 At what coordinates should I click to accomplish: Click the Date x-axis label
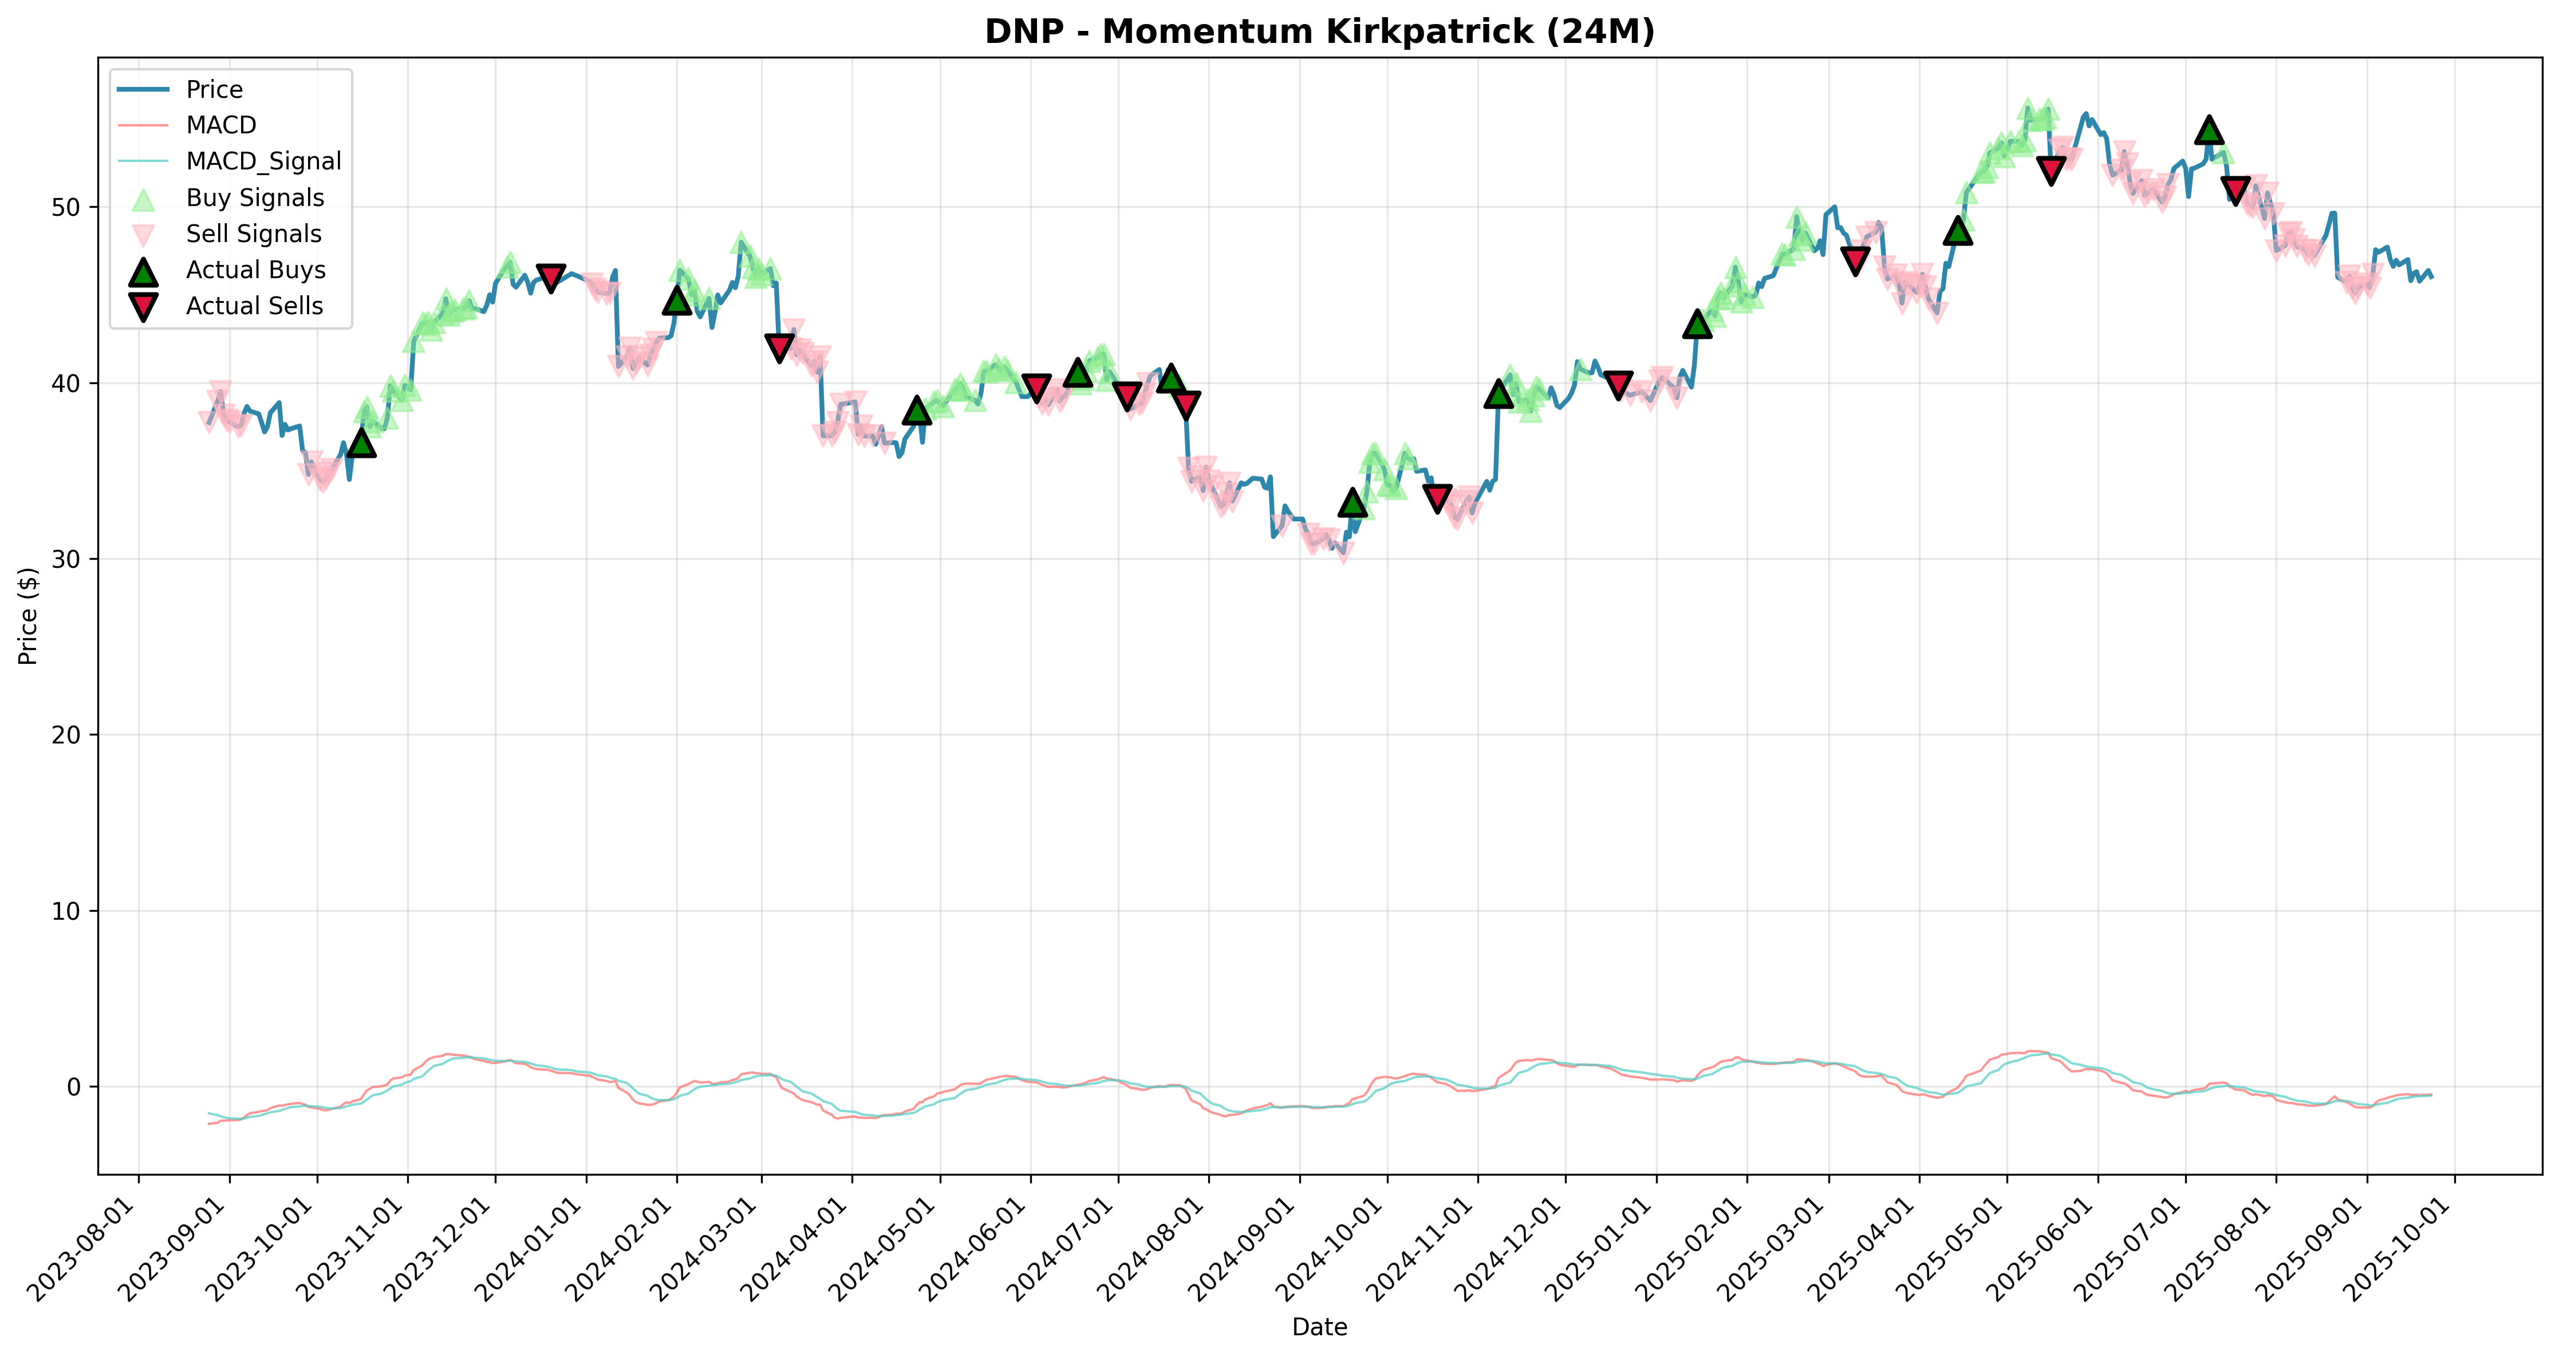[x=1319, y=1327]
